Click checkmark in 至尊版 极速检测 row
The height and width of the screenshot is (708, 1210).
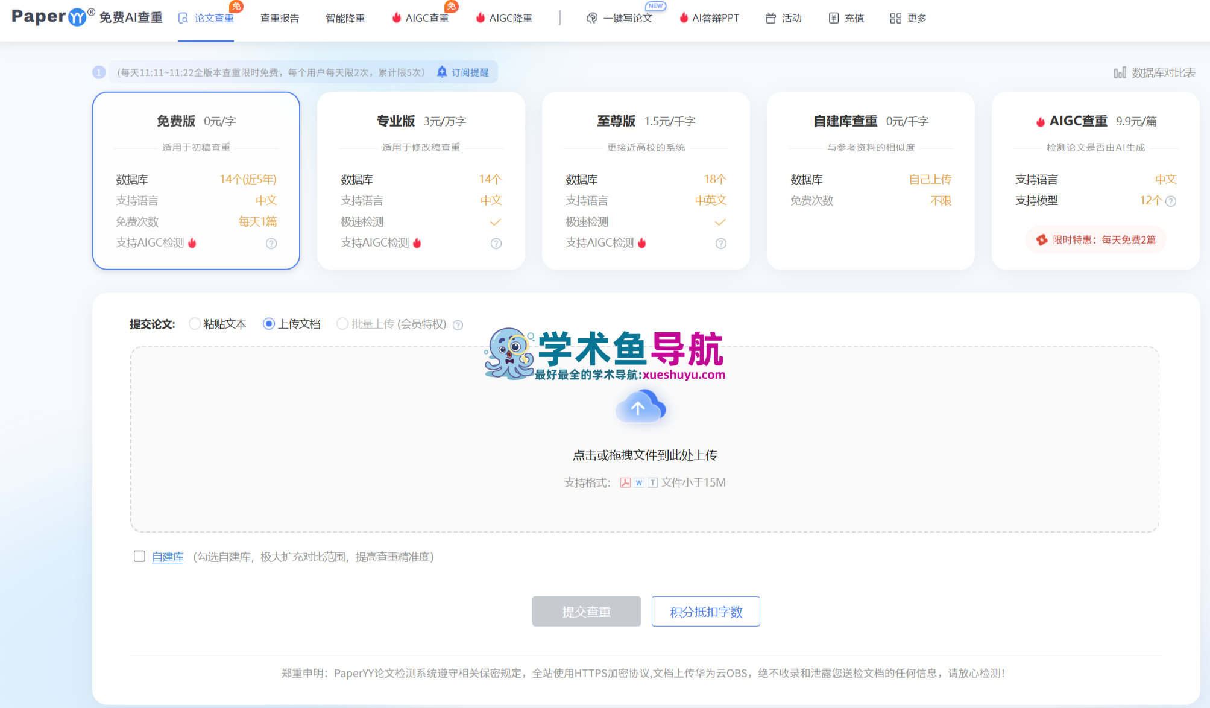720,222
